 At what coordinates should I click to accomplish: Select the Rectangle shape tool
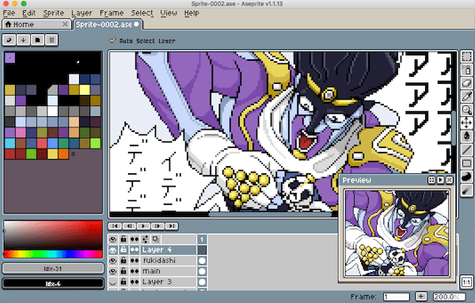click(466, 164)
